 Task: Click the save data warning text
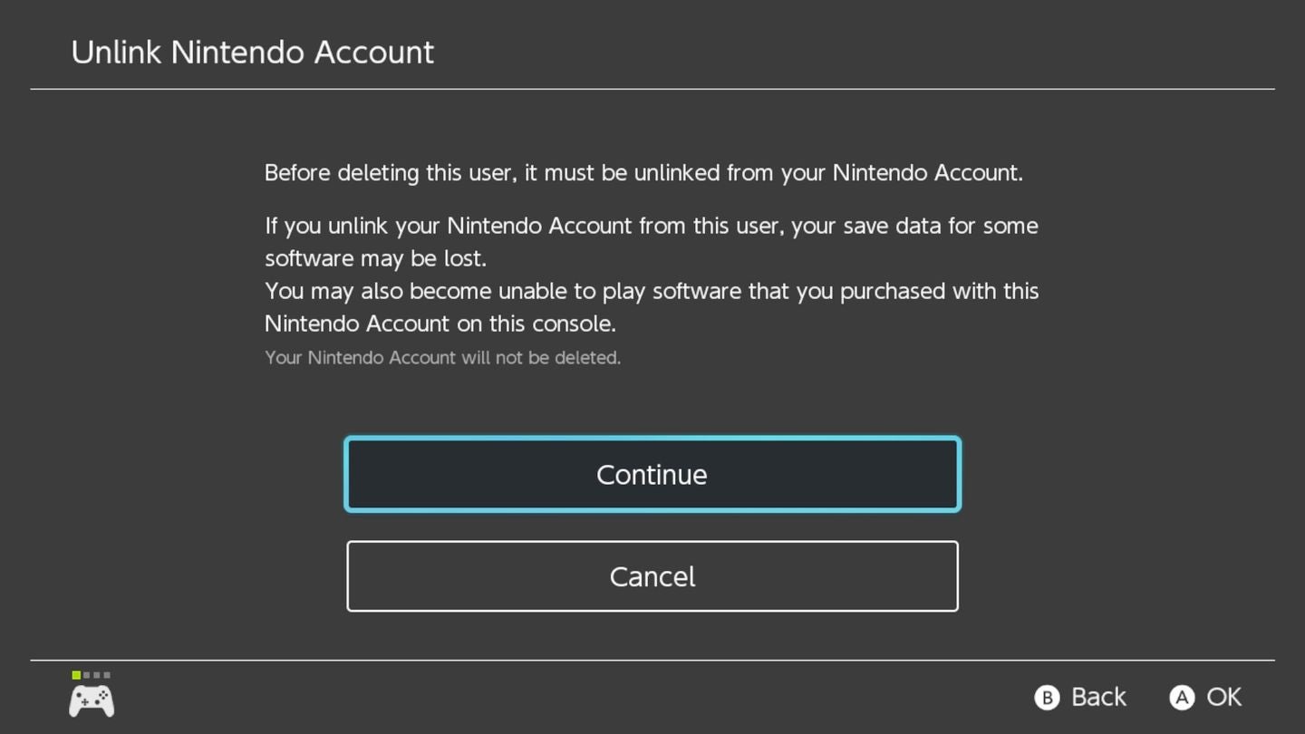coord(651,242)
